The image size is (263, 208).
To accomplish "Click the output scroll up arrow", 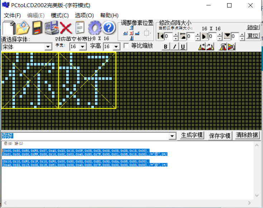I will 257,145.
